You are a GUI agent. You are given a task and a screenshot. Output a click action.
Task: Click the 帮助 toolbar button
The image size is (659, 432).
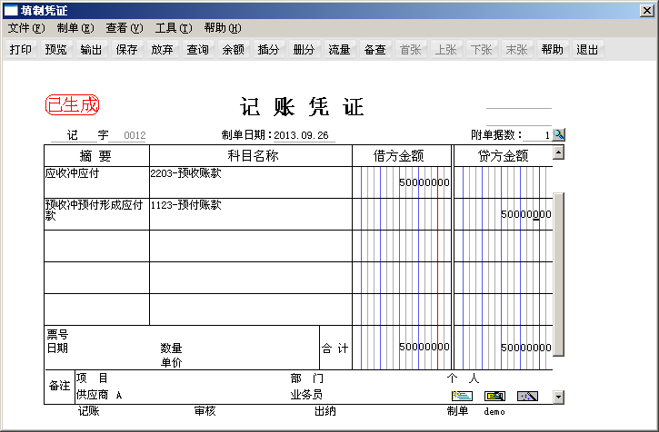pos(552,50)
